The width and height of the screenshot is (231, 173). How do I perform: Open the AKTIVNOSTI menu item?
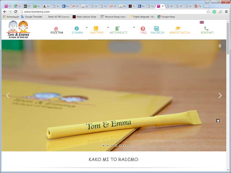click(x=118, y=33)
